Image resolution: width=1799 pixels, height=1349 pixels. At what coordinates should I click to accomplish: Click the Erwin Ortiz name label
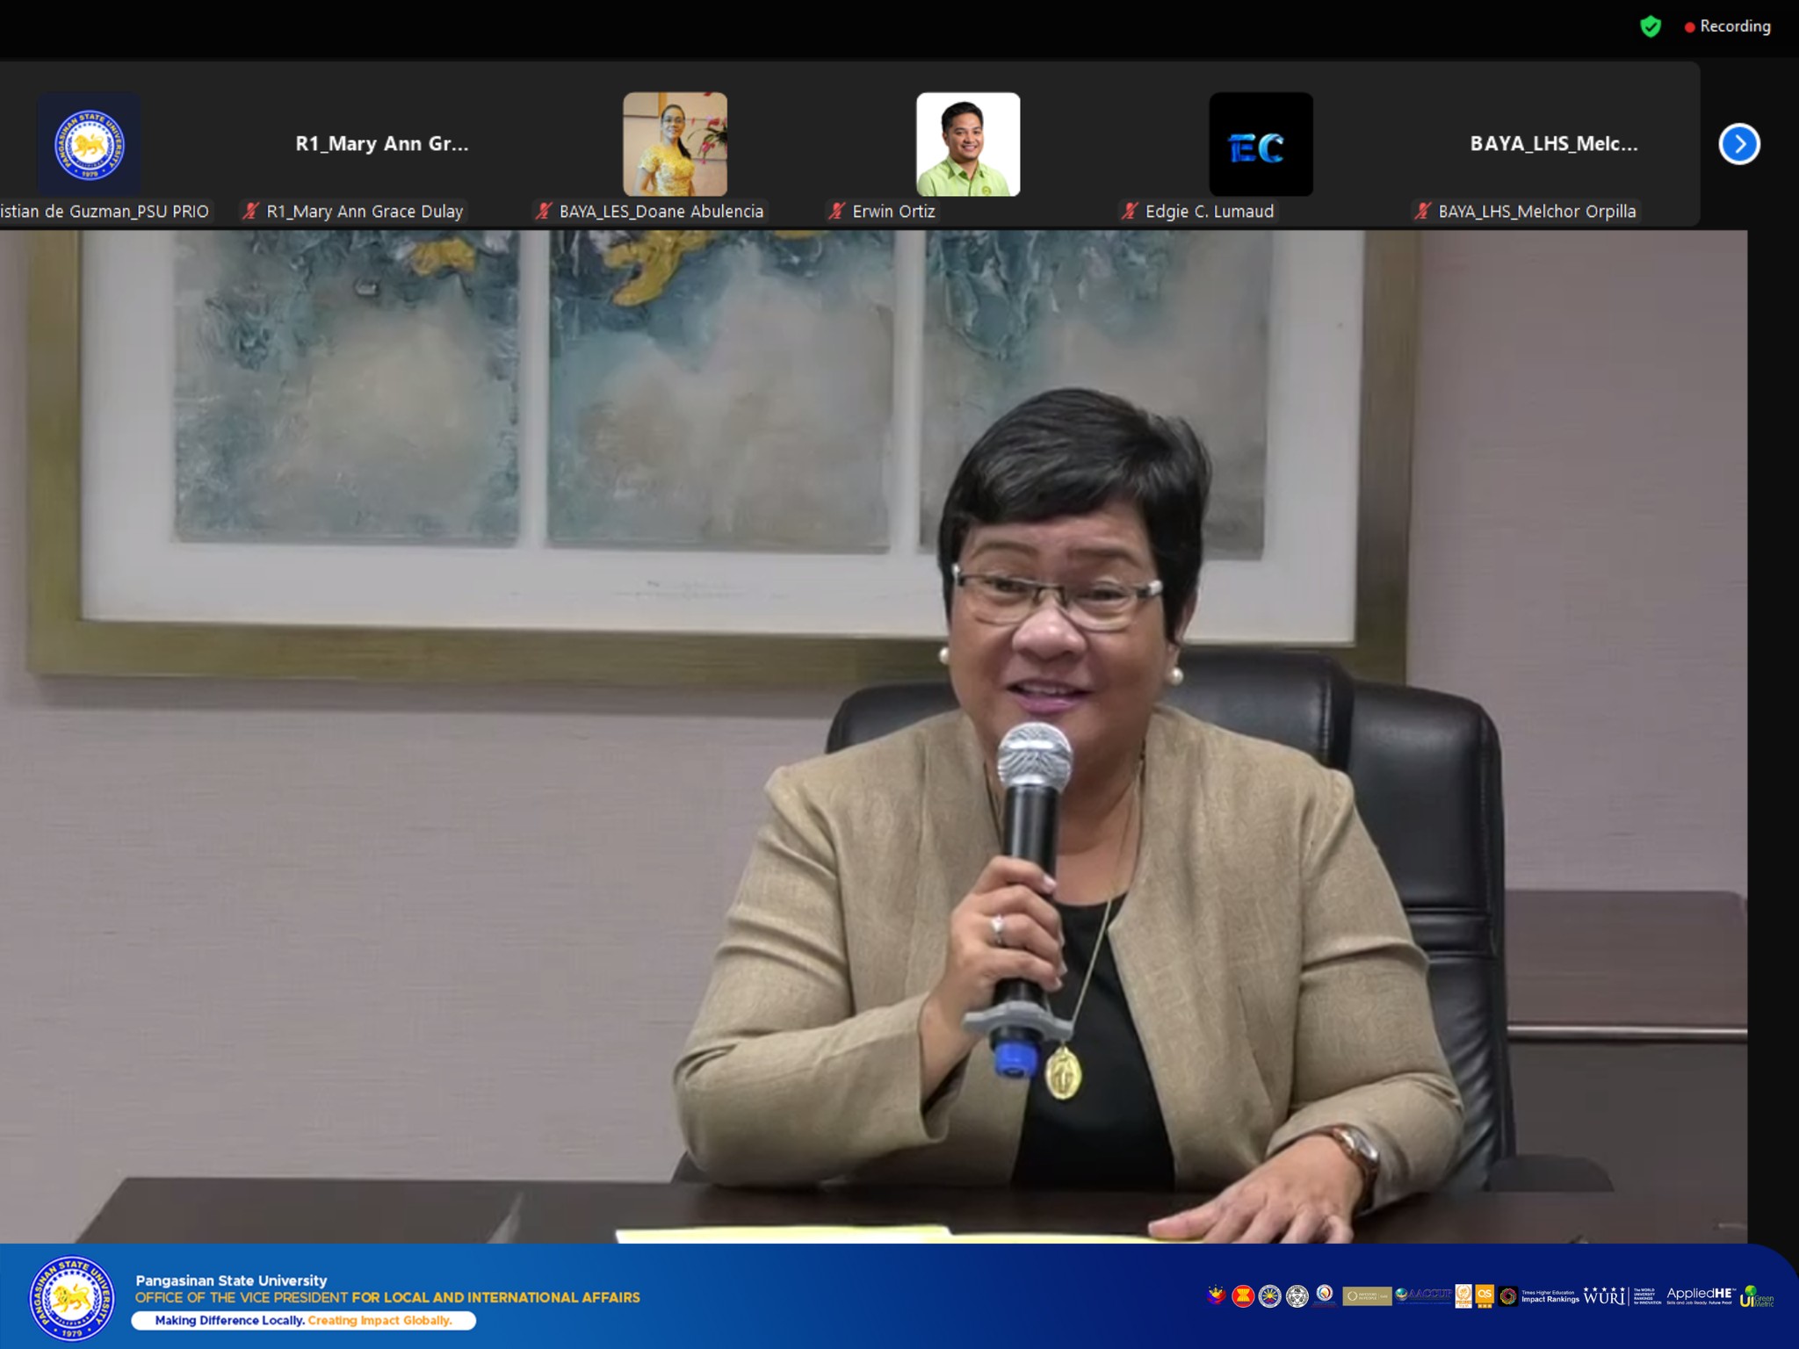(893, 211)
